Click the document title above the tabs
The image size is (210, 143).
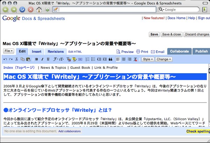pyautogui.click(x=69, y=43)
